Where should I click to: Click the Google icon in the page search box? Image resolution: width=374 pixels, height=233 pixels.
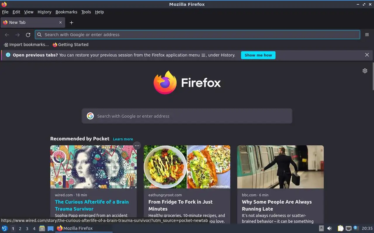click(90, 116)
